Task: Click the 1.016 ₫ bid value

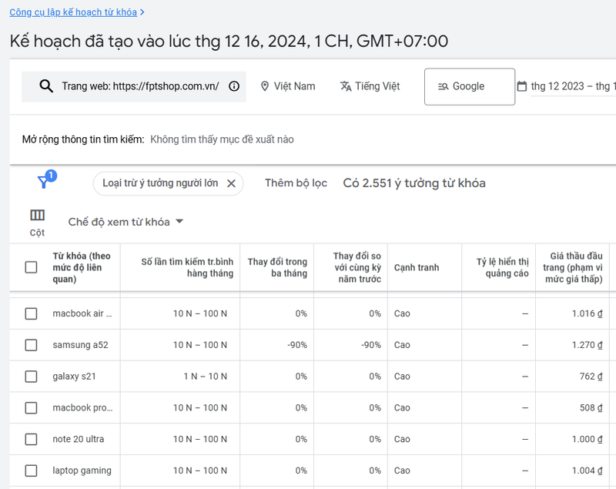Action: pos(587,313)
